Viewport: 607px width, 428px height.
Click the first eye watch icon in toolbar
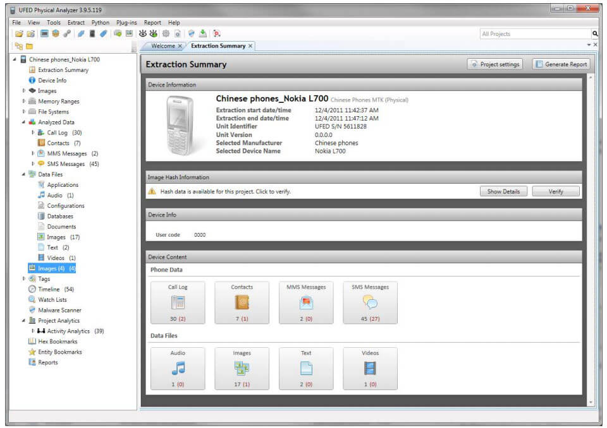pyautogui.click(x=143, y=33)
